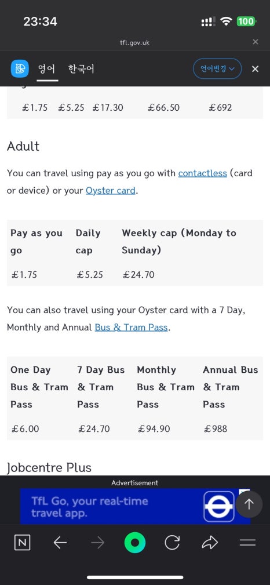Open the Bus & Tram Pass link
The width and height of the screenshot is (270, 585).
[132, 328]
